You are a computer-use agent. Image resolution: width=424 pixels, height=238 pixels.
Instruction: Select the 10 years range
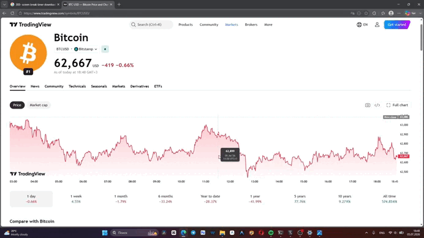point(344,199)
